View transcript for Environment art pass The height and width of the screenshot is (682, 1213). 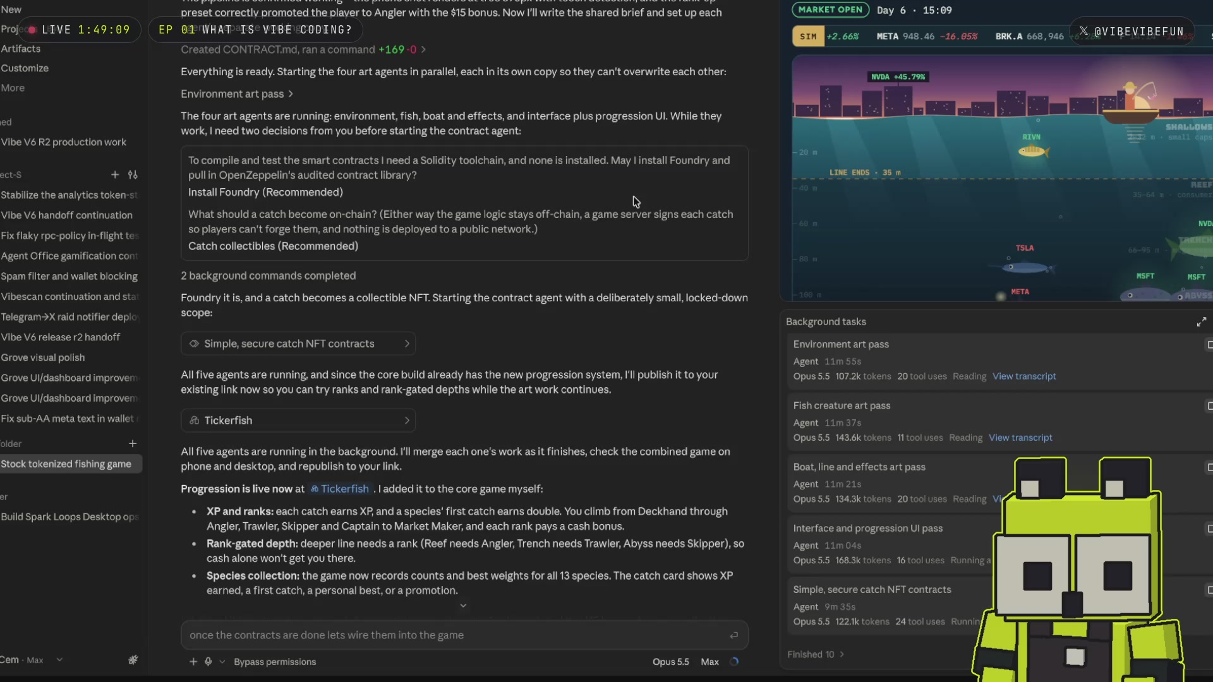1024,376
